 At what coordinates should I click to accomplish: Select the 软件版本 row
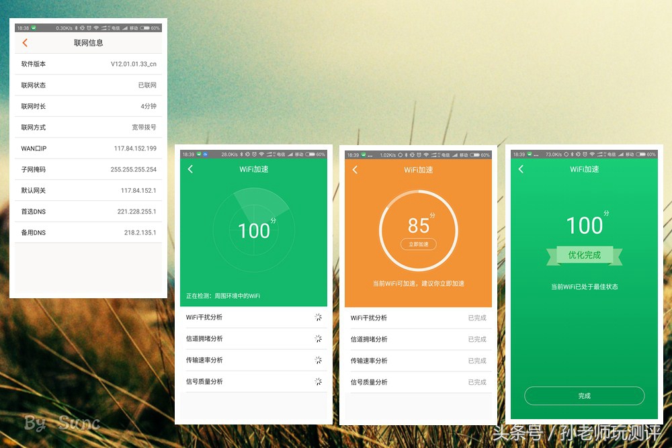pyautogui.click(x=88, y=64)
